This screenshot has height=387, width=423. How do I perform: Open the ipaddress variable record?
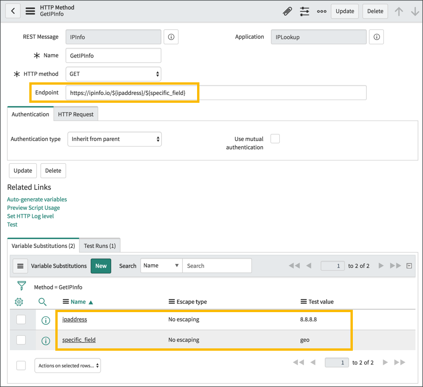pyautogui.click(x=74, y=320)
